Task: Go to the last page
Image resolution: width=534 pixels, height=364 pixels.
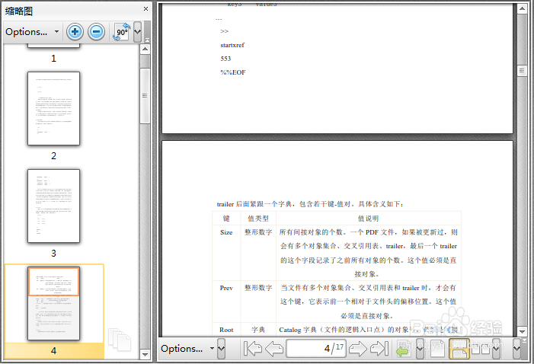Action: click(379, 348)
